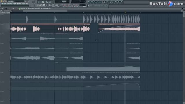Image resolution: width=185 pixels, height=104 pixels.
Task: Click the question-mark help shortcut icon
Action: point(121,1)
